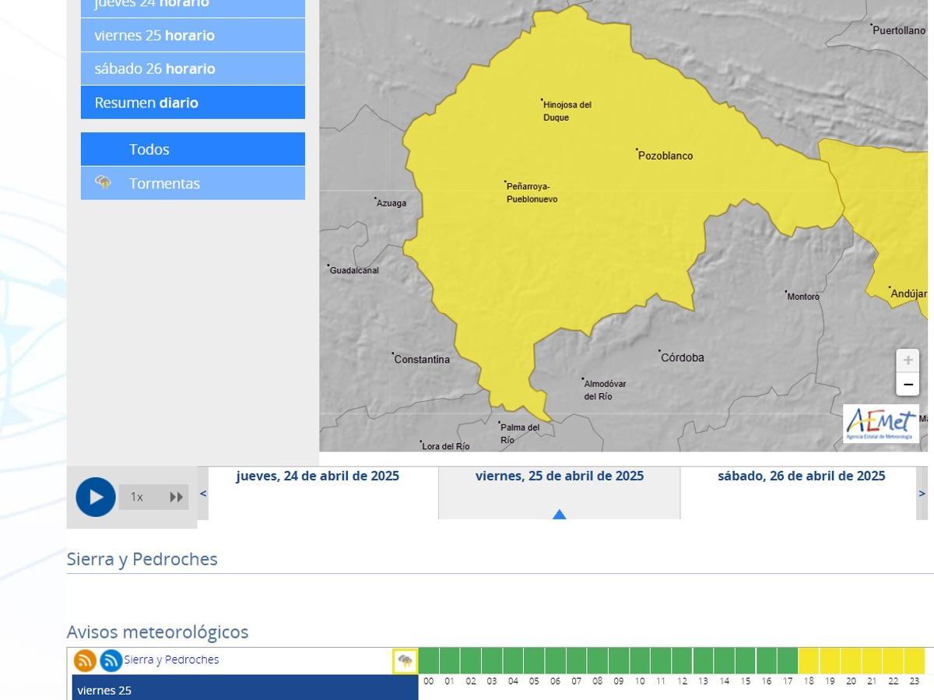Open the Resumen diario view

193,102
